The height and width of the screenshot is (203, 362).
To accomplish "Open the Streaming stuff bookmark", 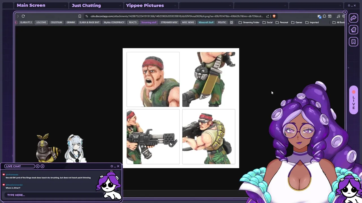I will coord(149,22).
